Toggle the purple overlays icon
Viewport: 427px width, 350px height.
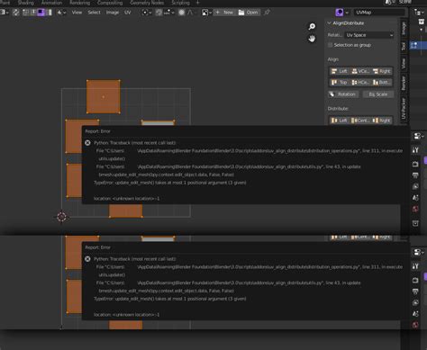coord(340,13)
